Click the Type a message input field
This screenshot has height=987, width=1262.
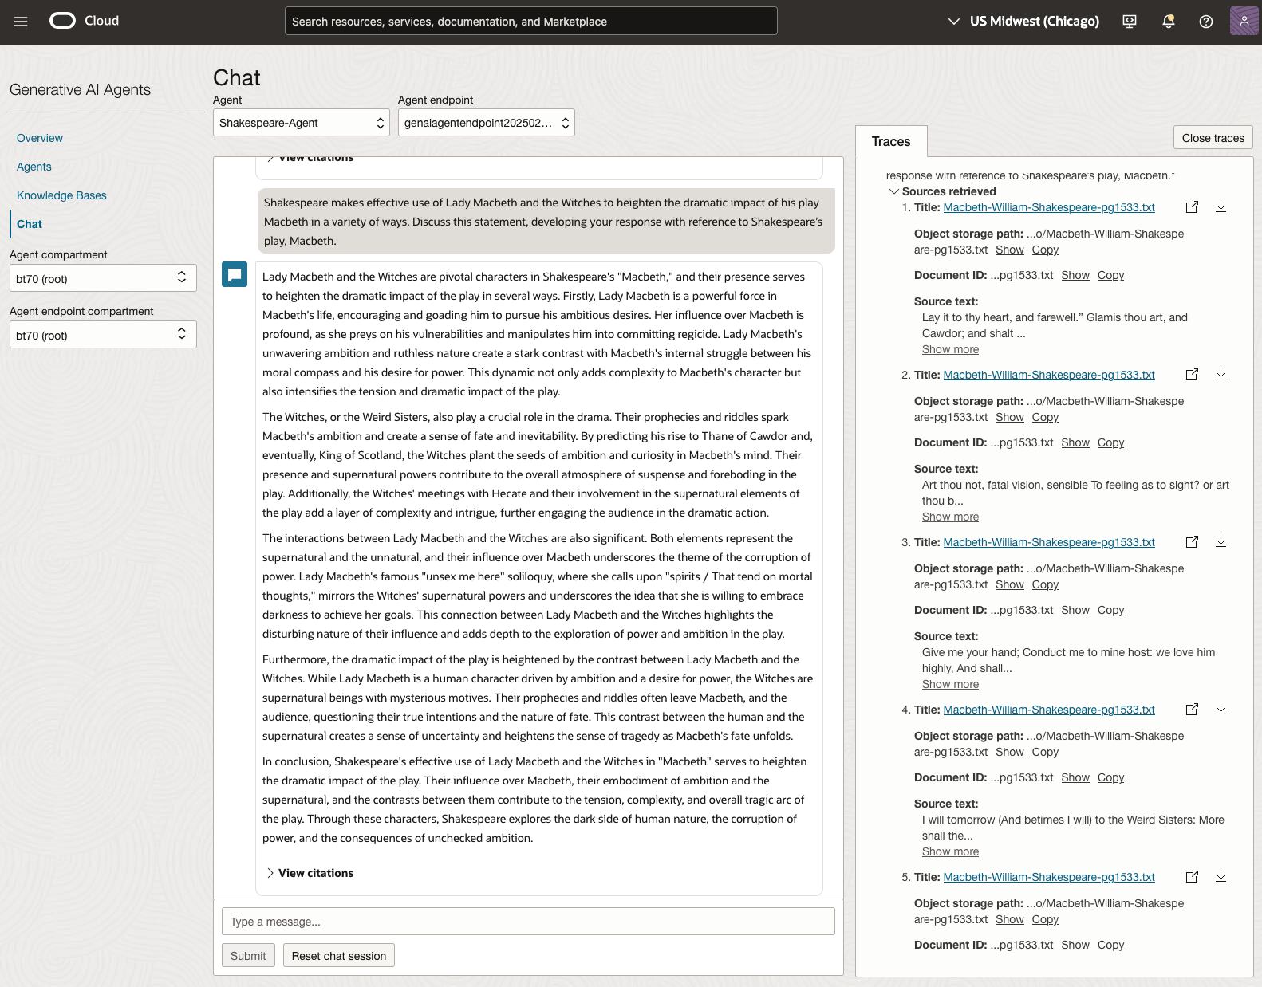(528, 922)
